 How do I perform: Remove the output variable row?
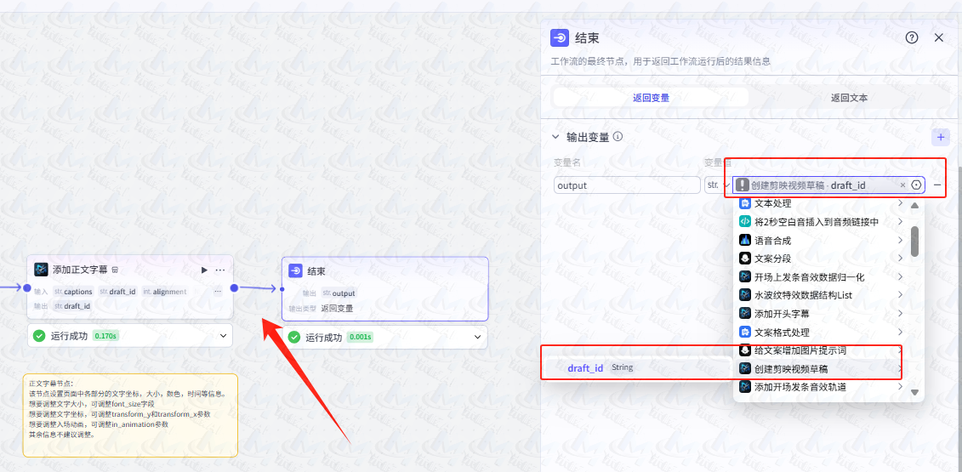937,185
